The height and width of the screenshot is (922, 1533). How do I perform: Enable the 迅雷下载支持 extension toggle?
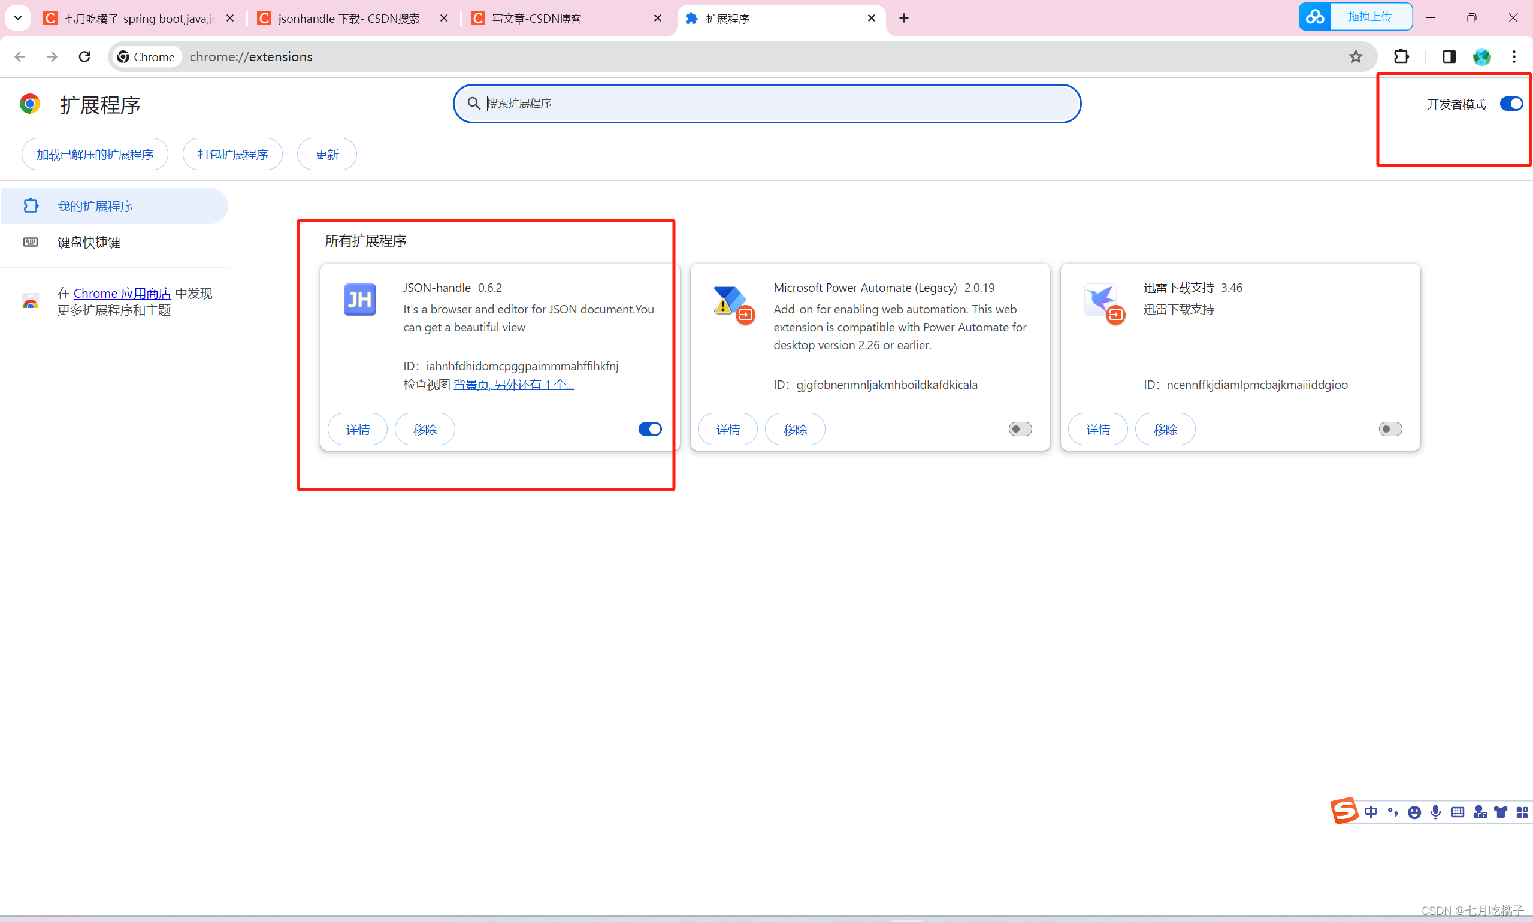(x=1390, y=429)
